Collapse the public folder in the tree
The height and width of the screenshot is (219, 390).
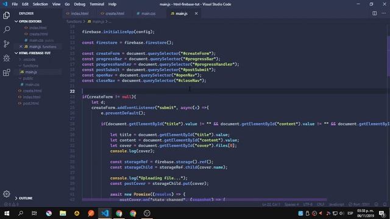tap(28, 78)
